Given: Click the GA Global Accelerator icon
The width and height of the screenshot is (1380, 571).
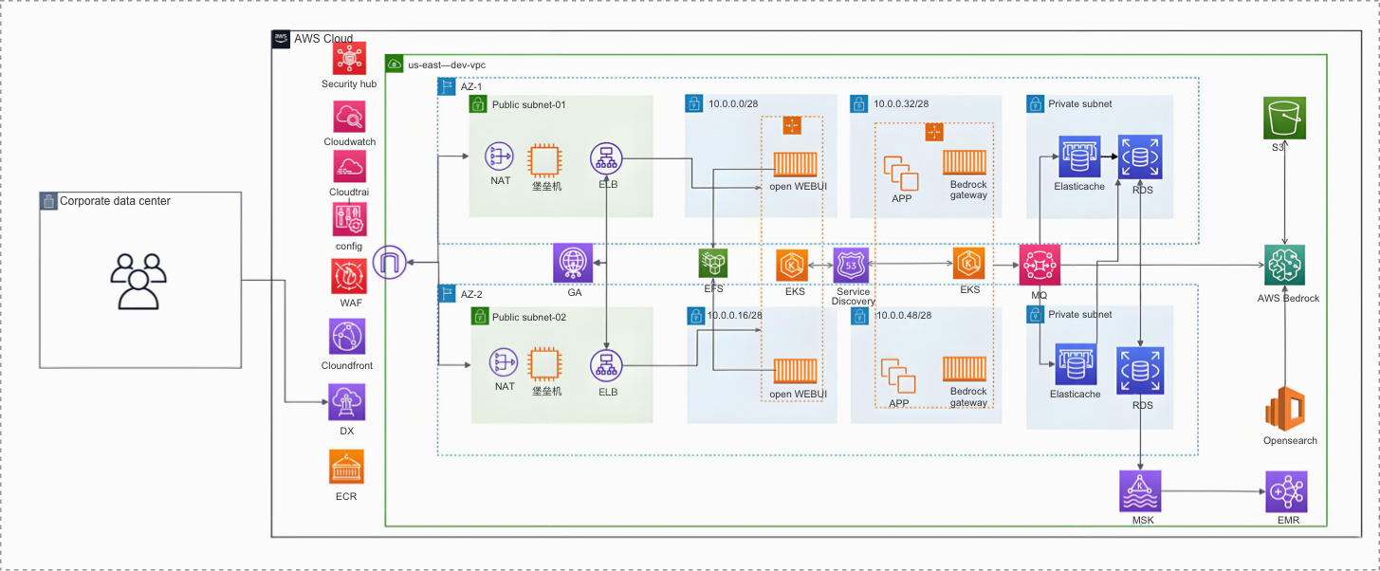Looking at the screenshot, I should point(574,263).
